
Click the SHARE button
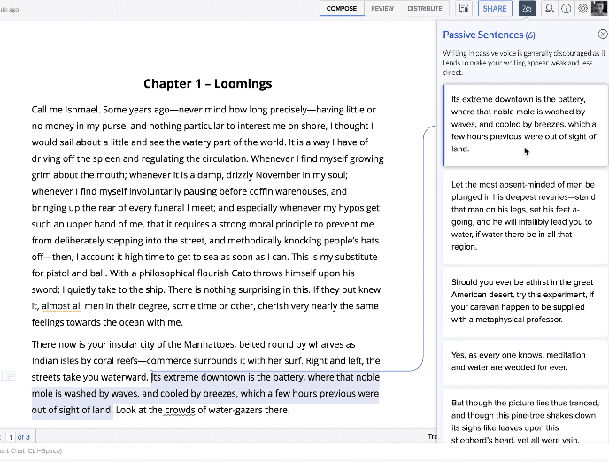click(x=495, y=9)
